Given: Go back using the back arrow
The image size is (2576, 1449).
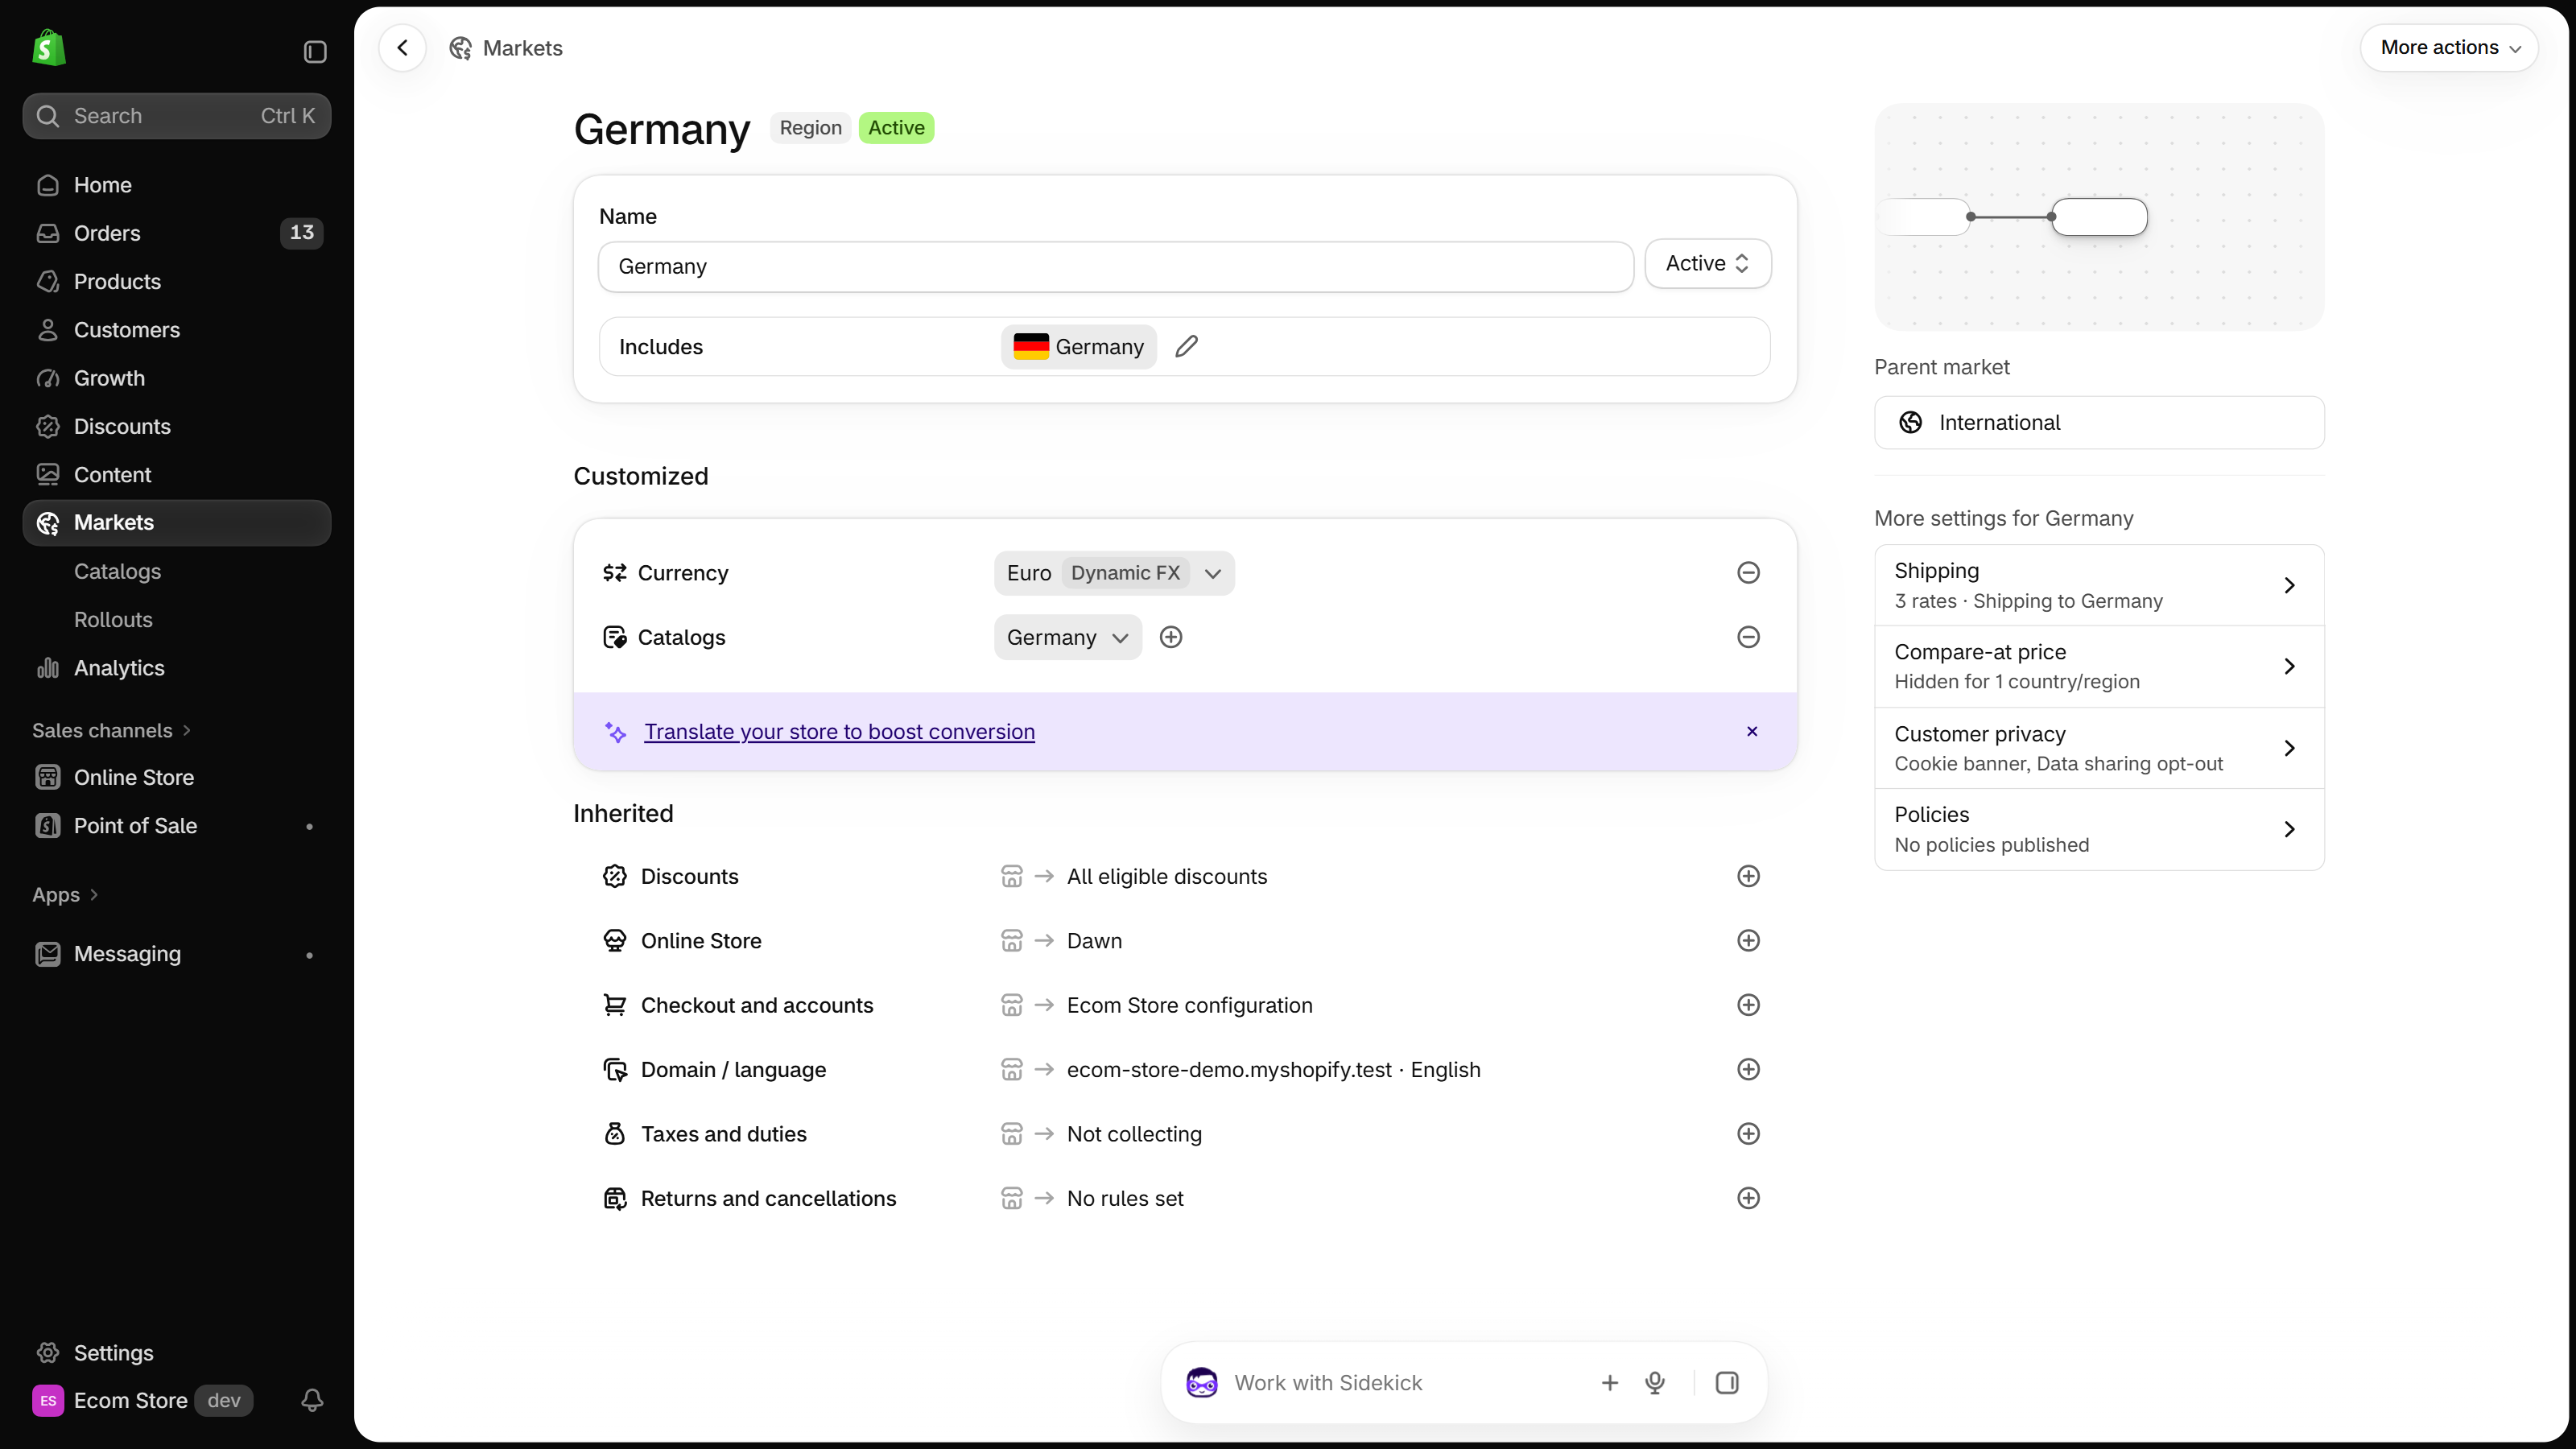Looking at the screenshot, I should 403,48.
